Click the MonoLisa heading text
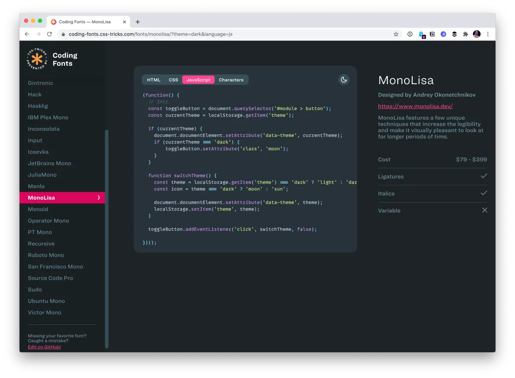The width and height of the screenshot is (515, 378). pos(406,80)
